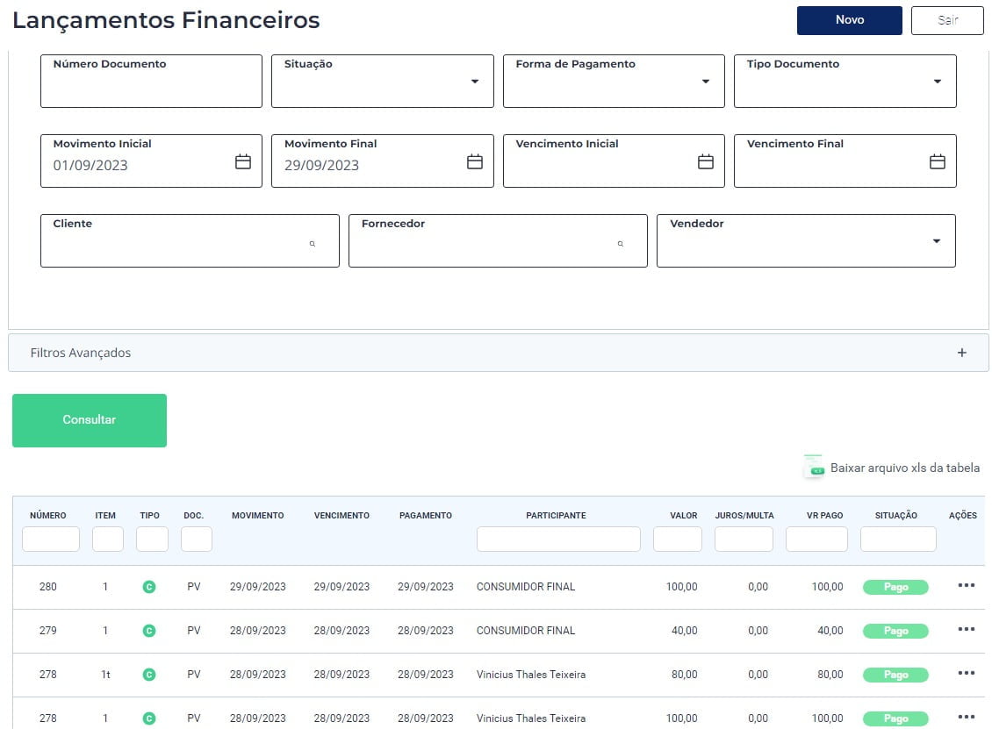Open the Forma de Pagamento dropdown
The width and height of the screenshot is (992, 729).
point(706,81)
